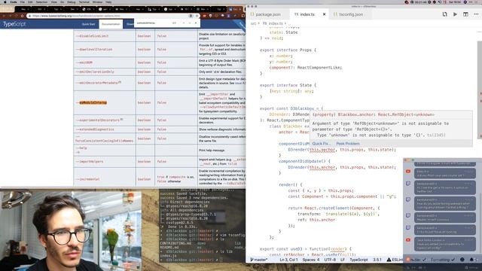Click the highlighted --esModuleInterop option

click(x=93, y=102)
